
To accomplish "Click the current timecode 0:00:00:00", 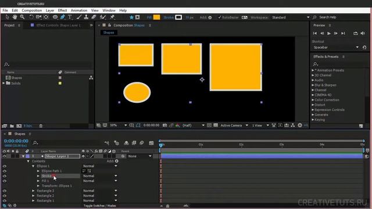I will (16, 141).
